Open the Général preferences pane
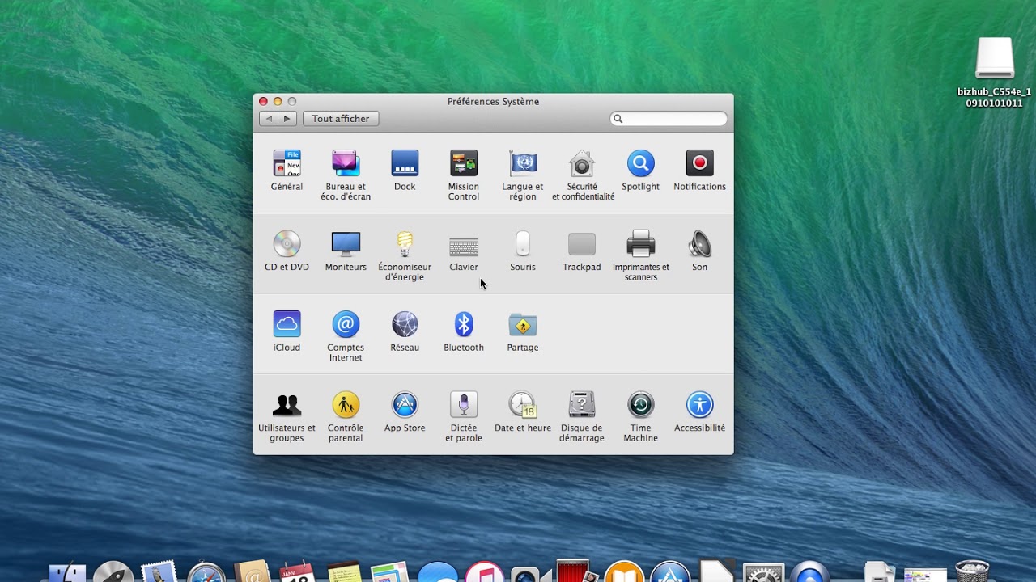 [x=287, y=171]
